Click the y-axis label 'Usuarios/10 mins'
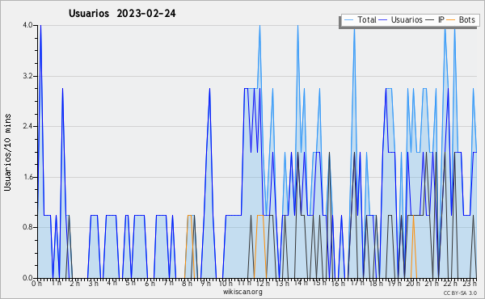Screen dimensions: 485x299 (x=7, y=152)
